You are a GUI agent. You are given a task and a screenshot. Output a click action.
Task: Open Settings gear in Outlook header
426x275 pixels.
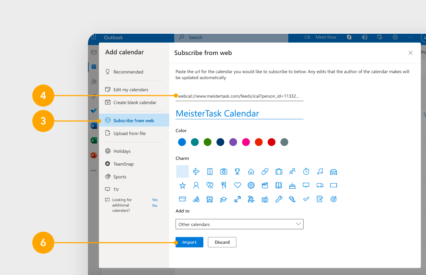pos(395,37)
